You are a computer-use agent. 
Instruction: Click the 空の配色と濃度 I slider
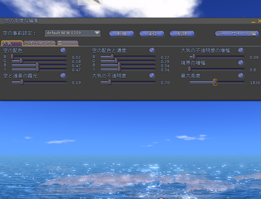(128, 69)
